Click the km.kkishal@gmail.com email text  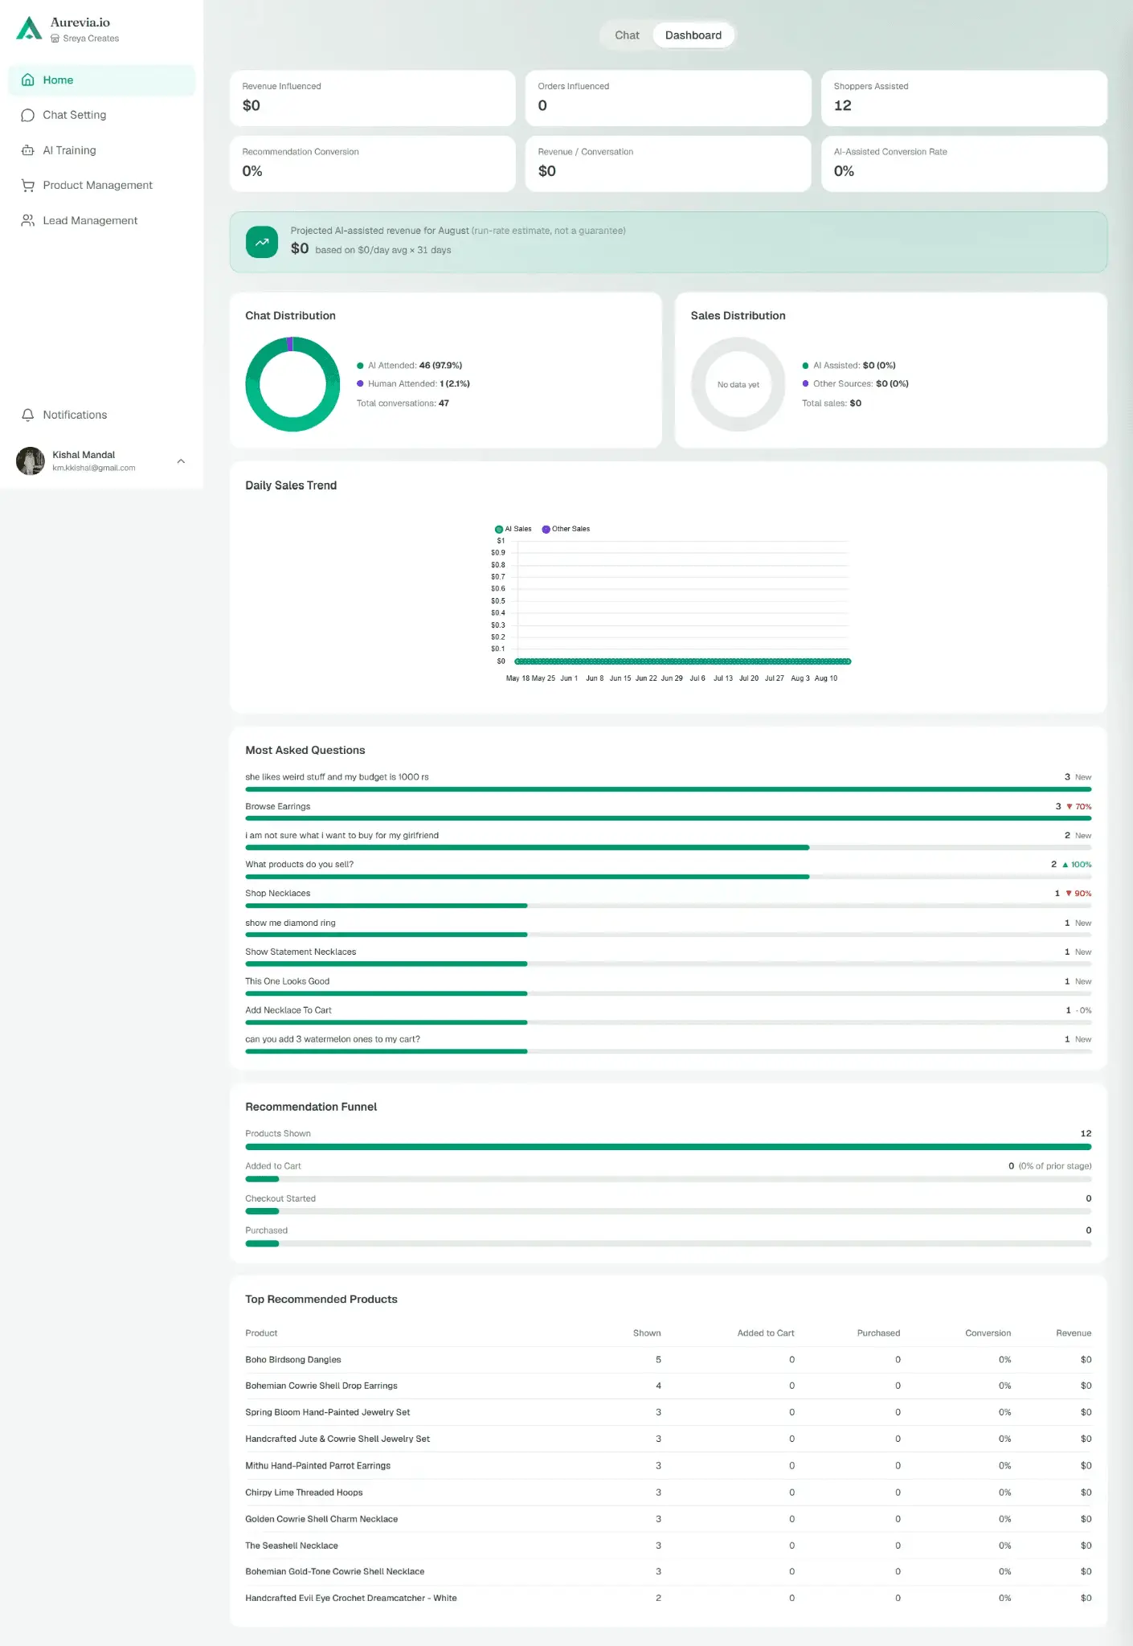click(x=94, y=468)
